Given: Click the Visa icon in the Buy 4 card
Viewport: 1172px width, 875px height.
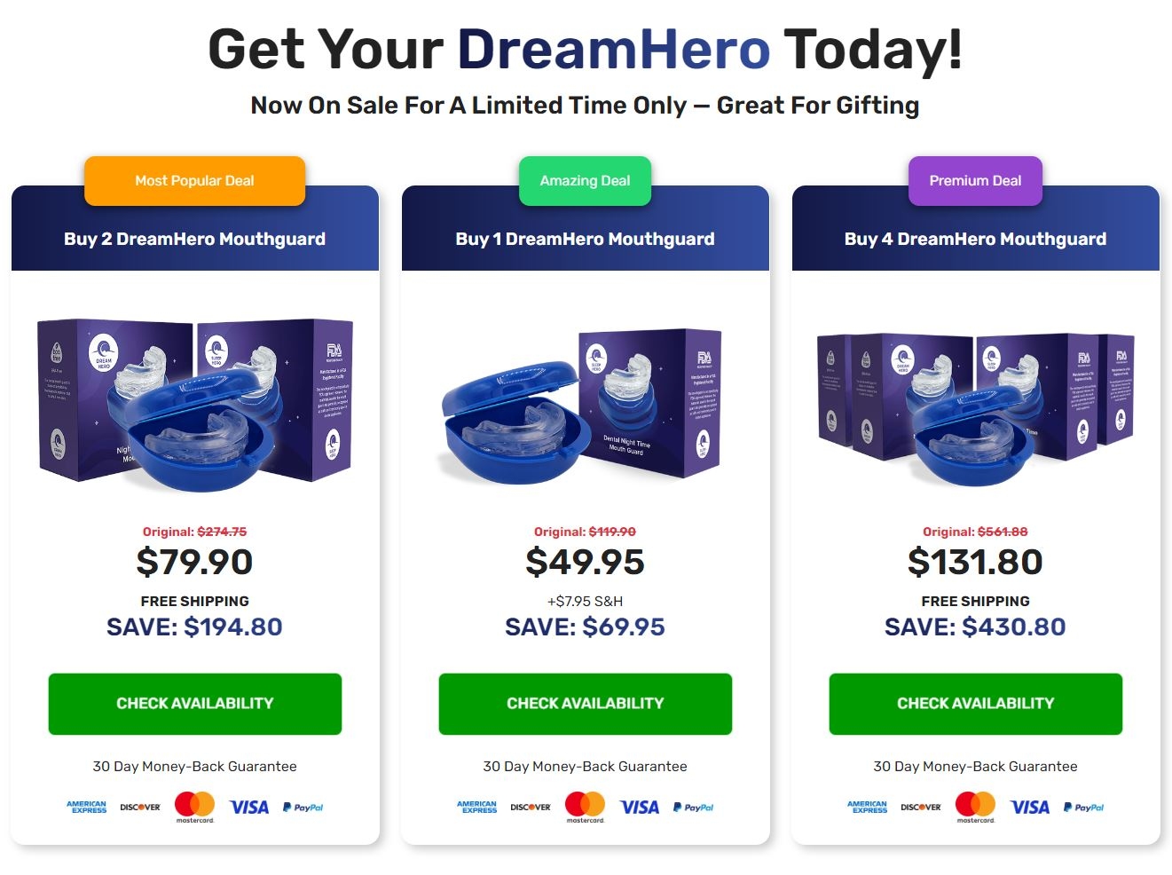Looking at the screenshot, I should [1029, 808].
